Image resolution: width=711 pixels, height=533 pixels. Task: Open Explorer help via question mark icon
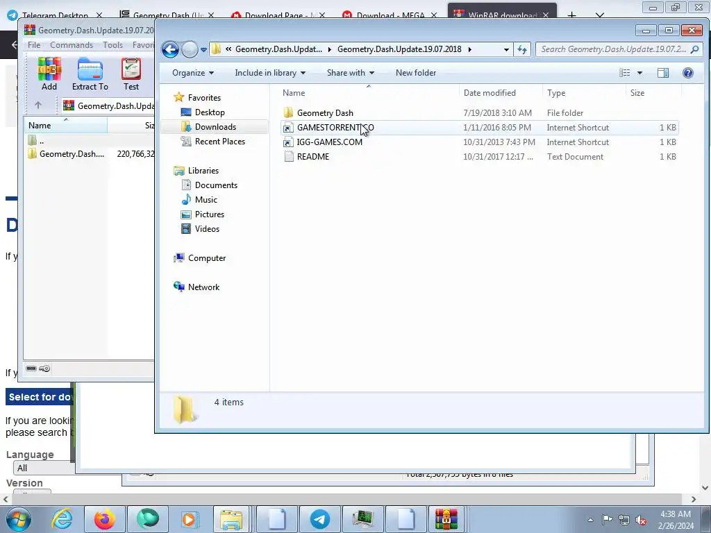(x=688, y=73)
